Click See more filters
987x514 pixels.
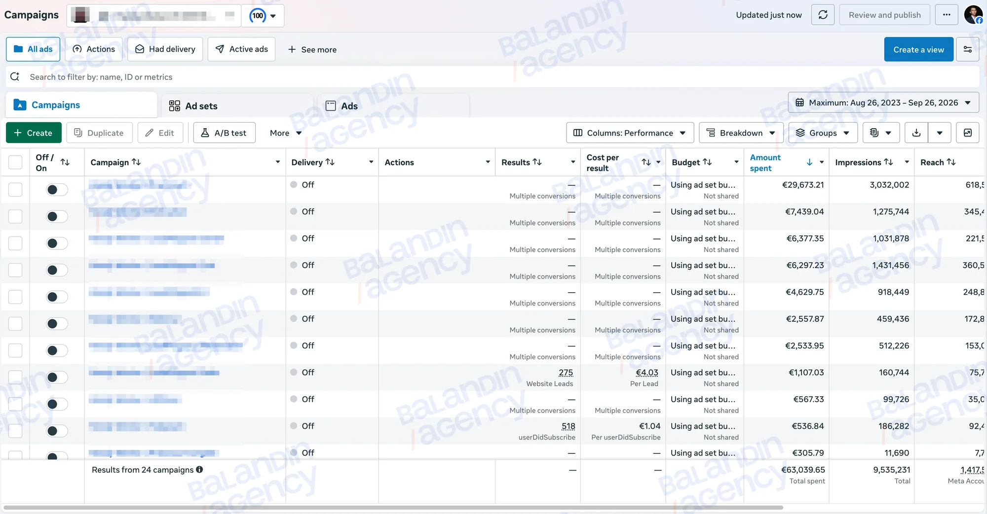(x=312, y=49)
